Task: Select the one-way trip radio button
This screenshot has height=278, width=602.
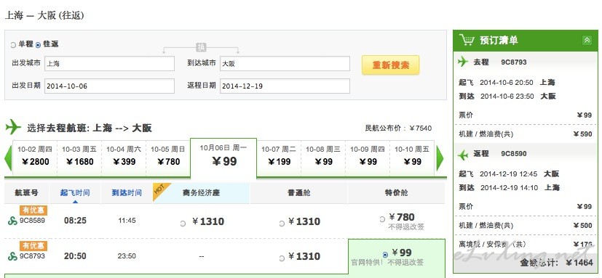Action: tap(13, 45)
